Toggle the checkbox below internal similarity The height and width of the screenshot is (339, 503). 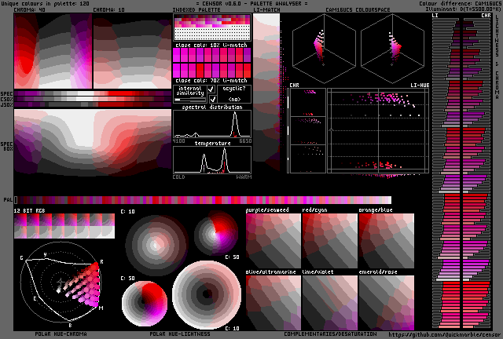click(x=211, y=100)
